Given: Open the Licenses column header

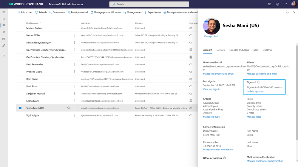Looking at the screenshot, I should coord(138,23).
